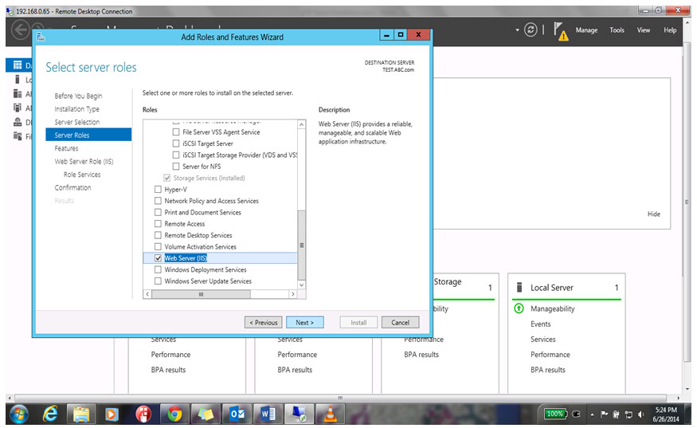Check Print and Document Services role
Viewport: 697px width, 428px height.
[158, 213]
